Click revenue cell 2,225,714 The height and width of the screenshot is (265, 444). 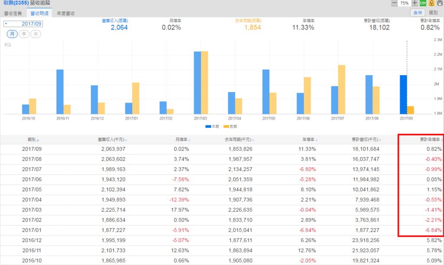(113, 210)
